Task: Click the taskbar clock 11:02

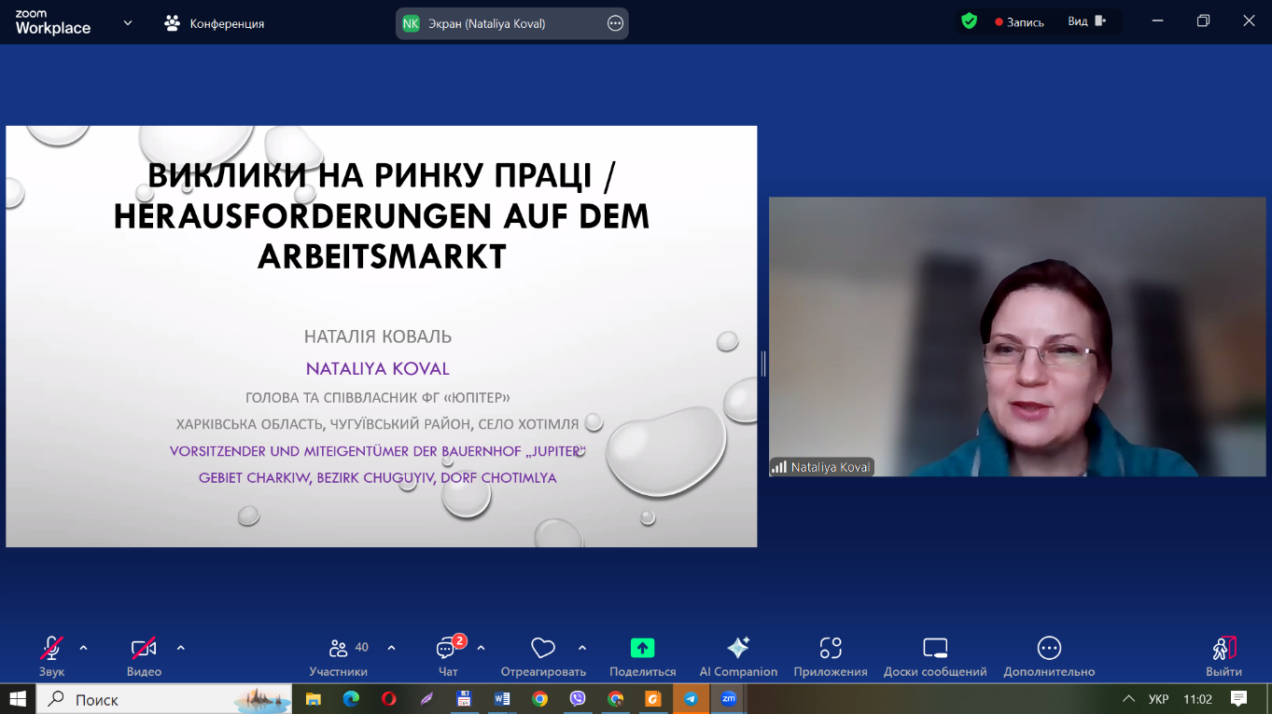Action: 1197,698
